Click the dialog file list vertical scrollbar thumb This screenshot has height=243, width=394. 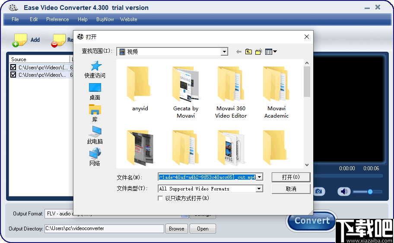point(307,82)
